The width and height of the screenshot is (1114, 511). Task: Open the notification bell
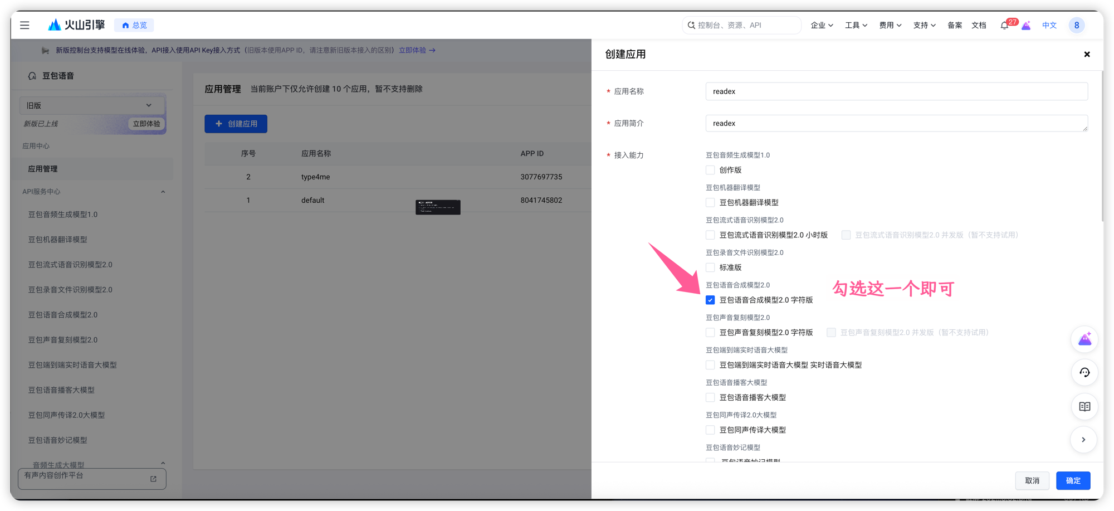(1004, 25)
